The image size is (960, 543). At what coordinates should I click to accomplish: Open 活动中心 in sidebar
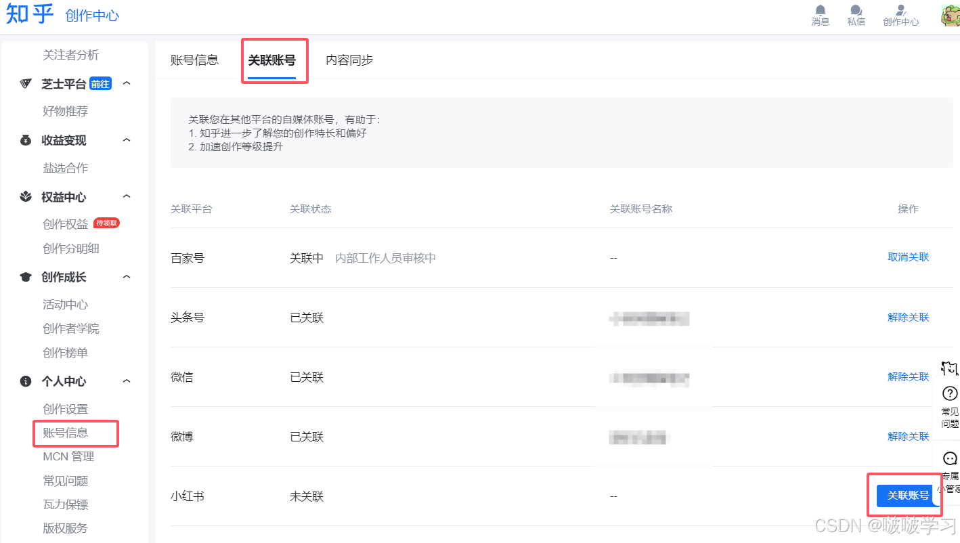pos(66,305)
